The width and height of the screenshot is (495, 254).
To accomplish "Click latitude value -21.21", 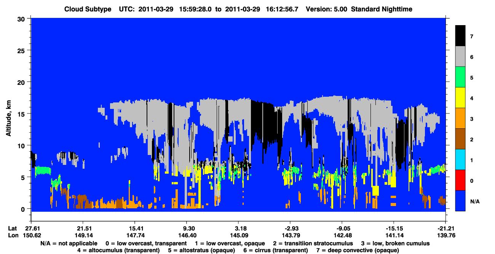I will point(445,228).
